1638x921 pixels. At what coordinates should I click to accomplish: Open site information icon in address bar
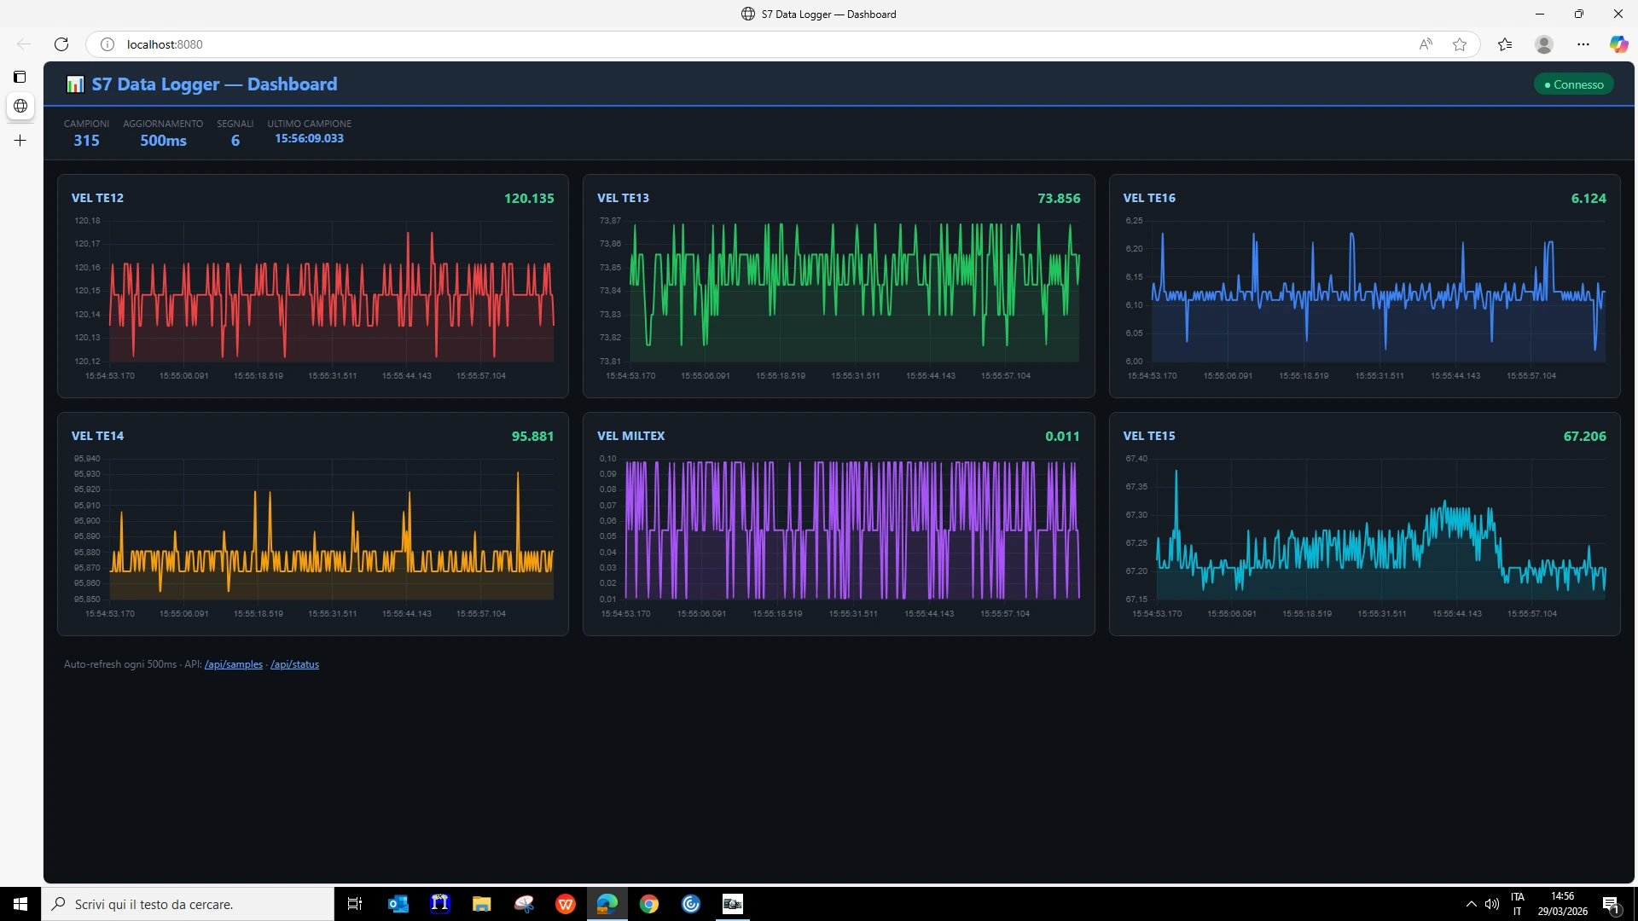coord(107,44)
